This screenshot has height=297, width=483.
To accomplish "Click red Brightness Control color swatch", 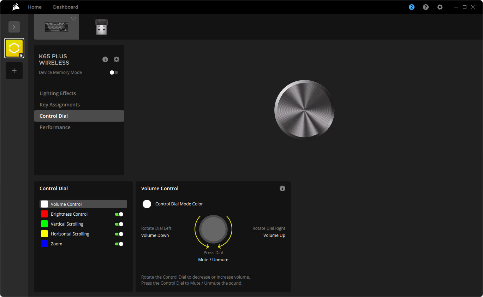I will click(44, 214).
